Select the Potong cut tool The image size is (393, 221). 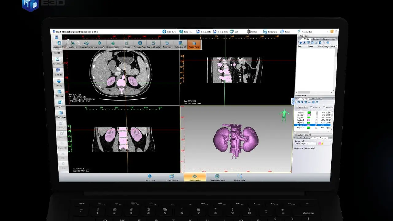coord(59,83)
